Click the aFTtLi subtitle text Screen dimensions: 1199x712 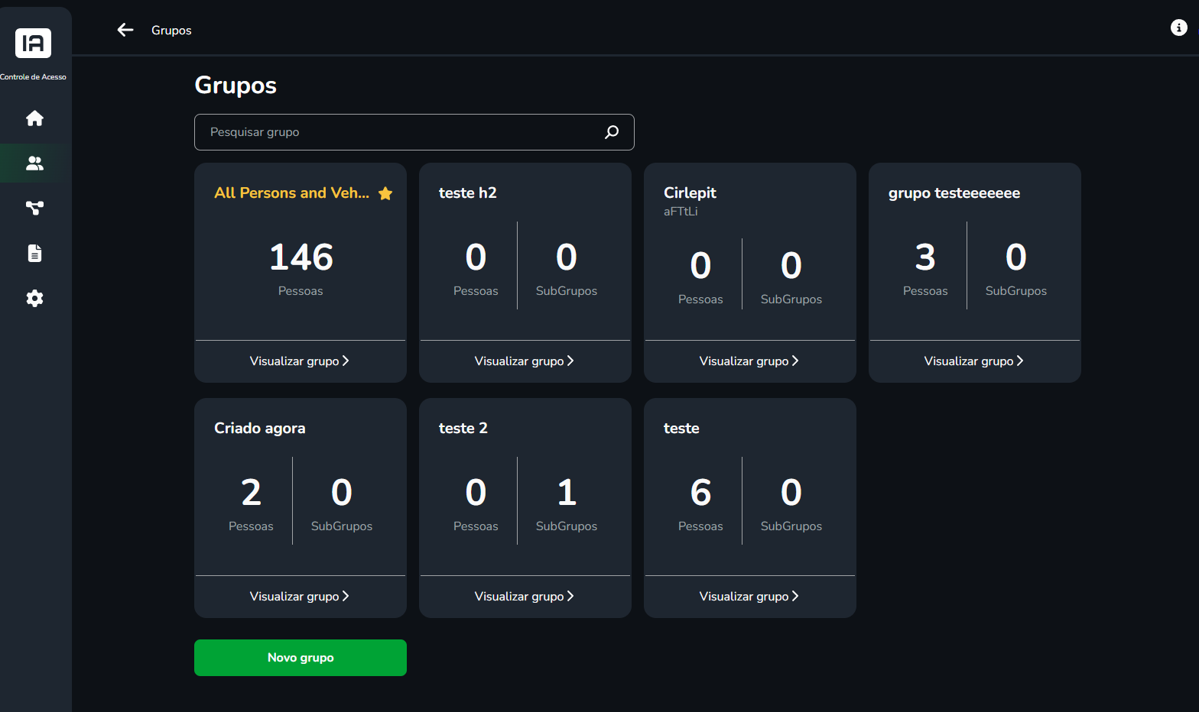681,212
